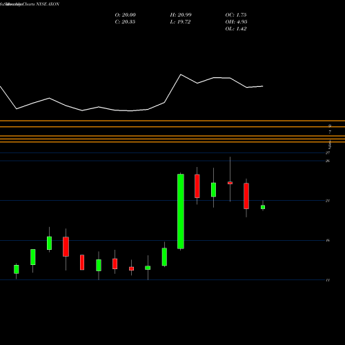Click the OC: 1.75 value
Screen dimensions: 345x345
pos(236,15)
